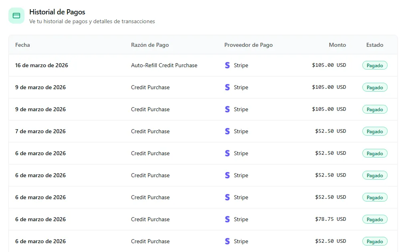Click the "Proveedor de Pago" column header
The width and height of the screenshot is (406, 252).
[x=249, y=45]
